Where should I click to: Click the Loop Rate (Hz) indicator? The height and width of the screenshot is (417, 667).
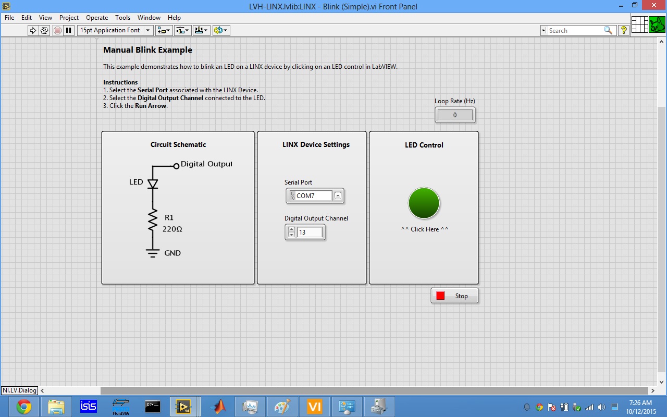click(x=455, y=115)
